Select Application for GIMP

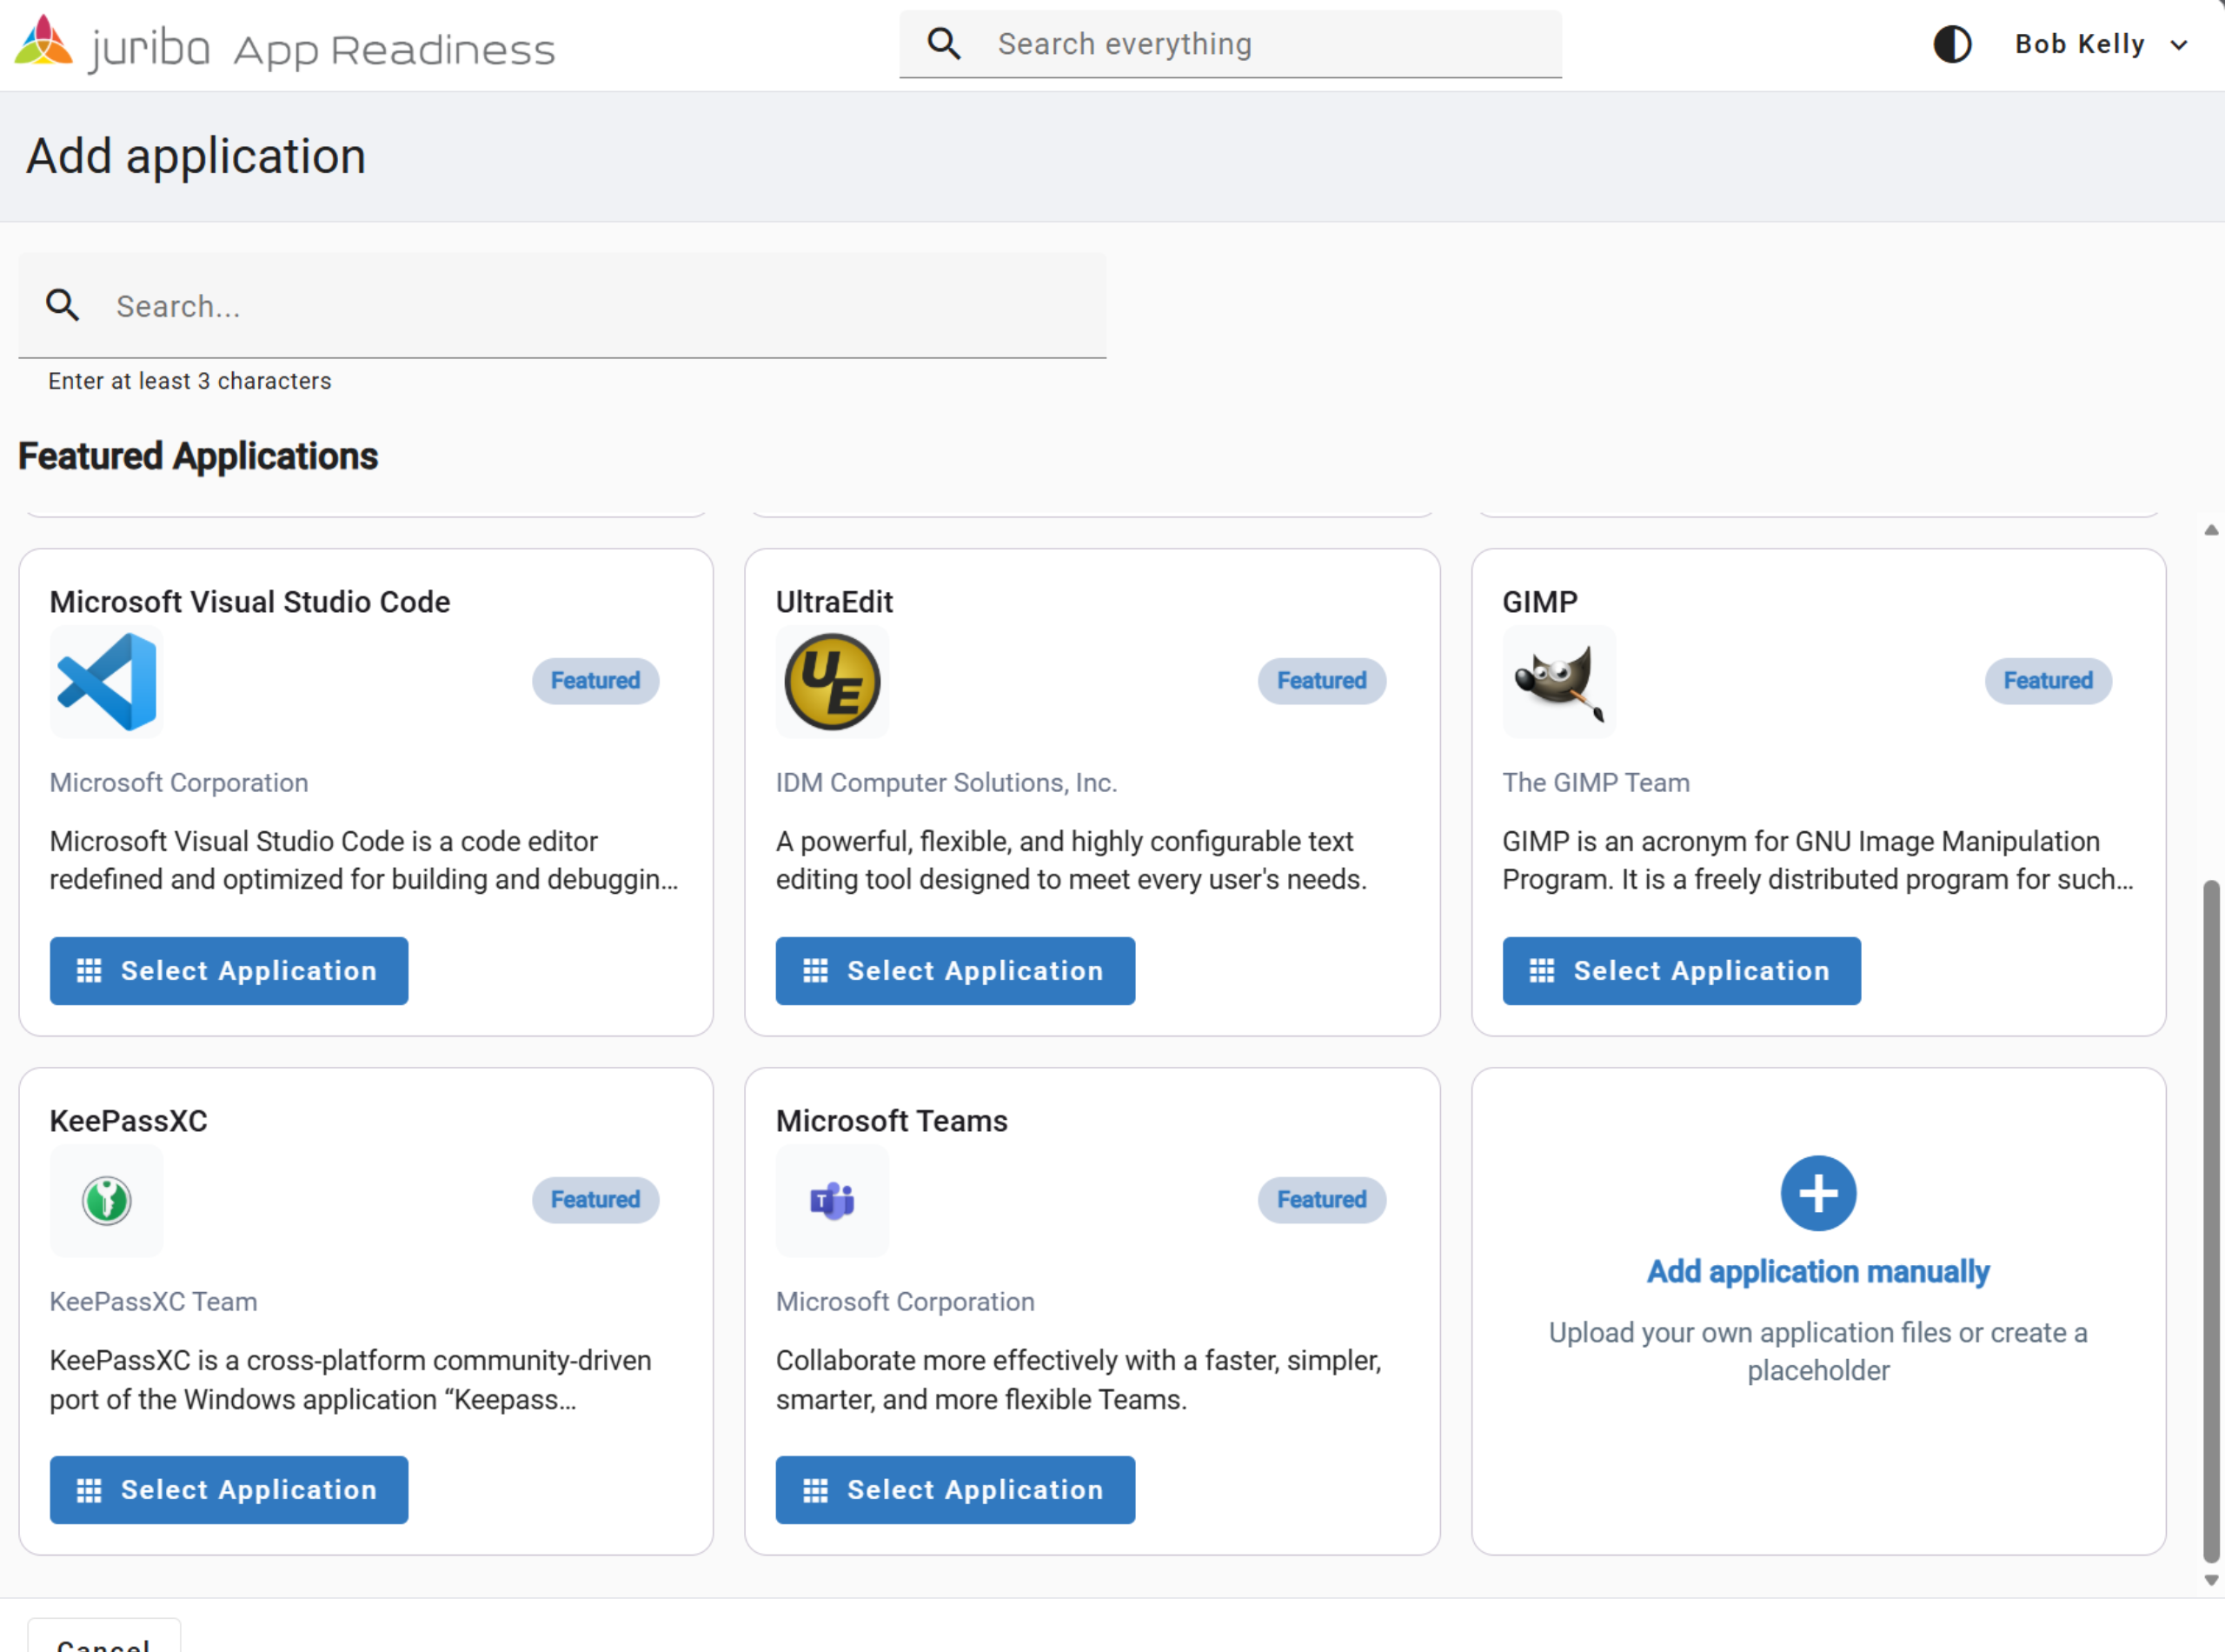click(1680, 970)
